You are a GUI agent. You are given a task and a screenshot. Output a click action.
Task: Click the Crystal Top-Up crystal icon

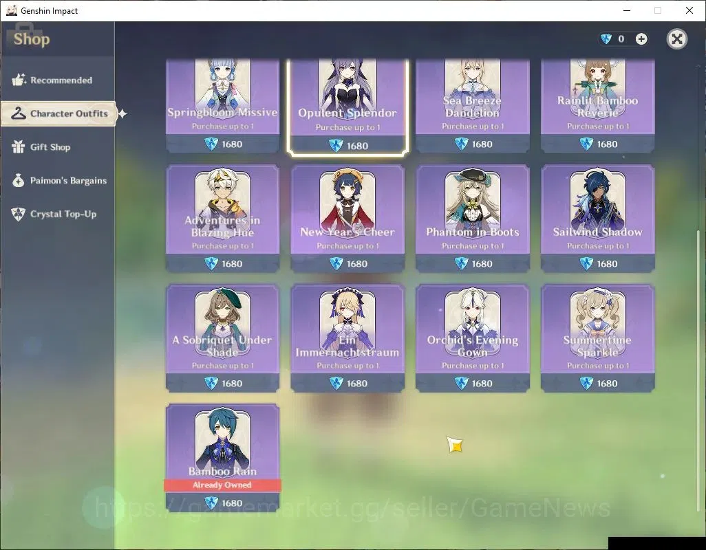click(19, 214)
